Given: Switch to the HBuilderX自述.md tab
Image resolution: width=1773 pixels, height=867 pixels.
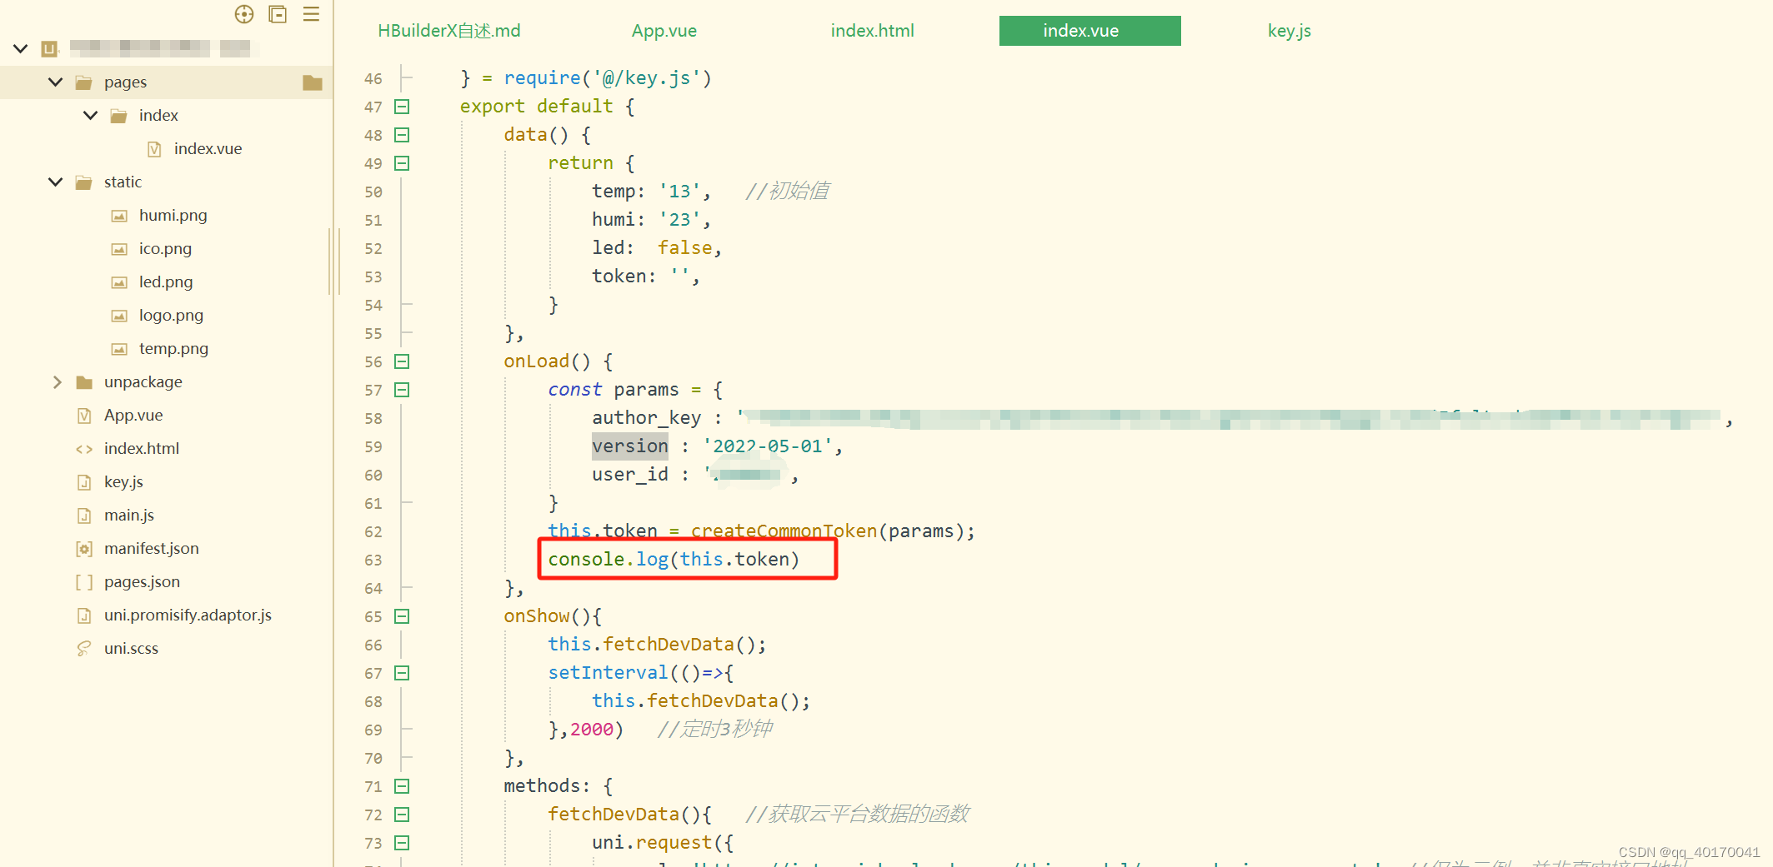Looking at the screenshot, I should [449, 31].
